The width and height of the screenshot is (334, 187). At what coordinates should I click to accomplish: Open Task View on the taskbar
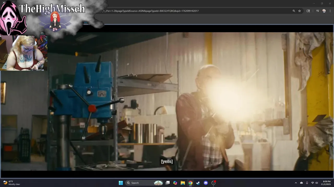[x=168, y=183]
